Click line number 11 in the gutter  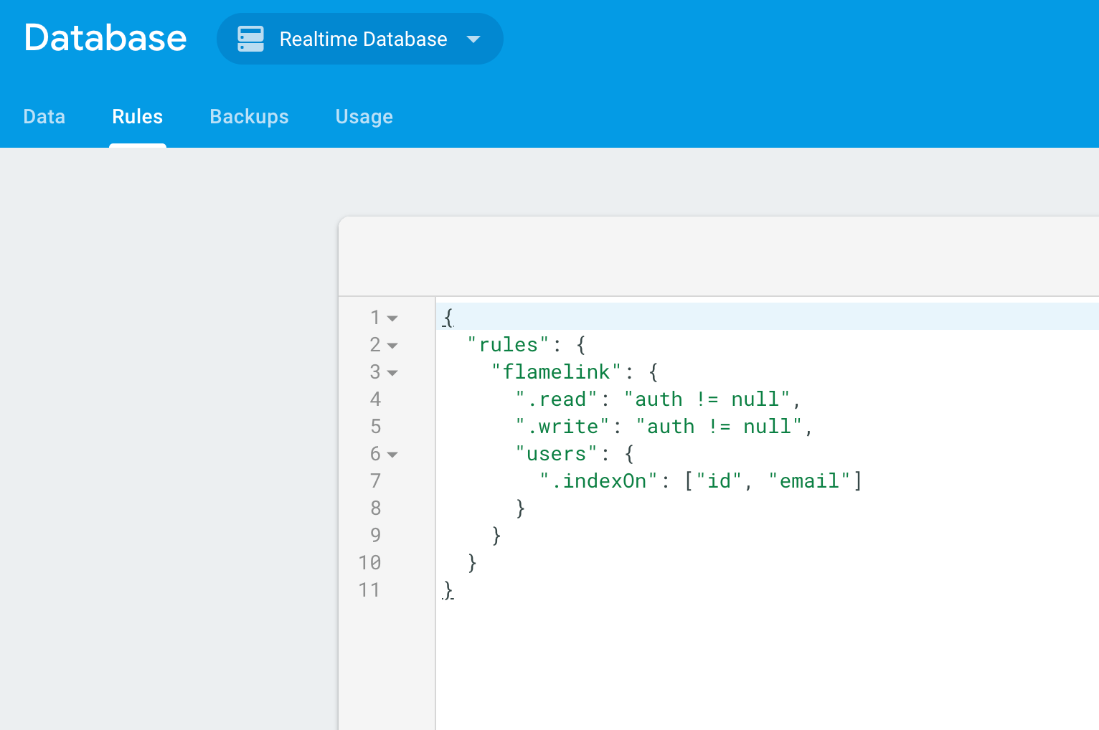tap(370, 590)
